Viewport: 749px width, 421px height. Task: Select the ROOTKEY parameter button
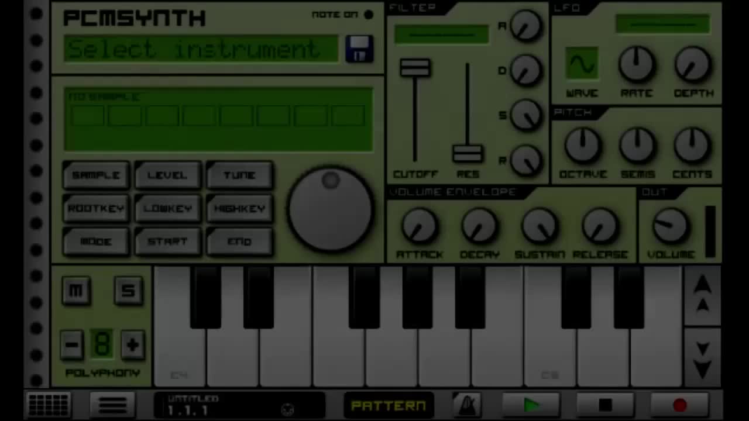(96, 209)
